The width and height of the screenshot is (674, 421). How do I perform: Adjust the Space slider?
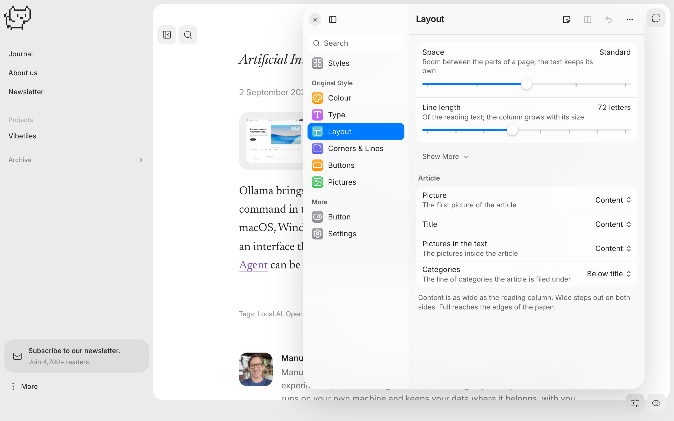point(526,84)
